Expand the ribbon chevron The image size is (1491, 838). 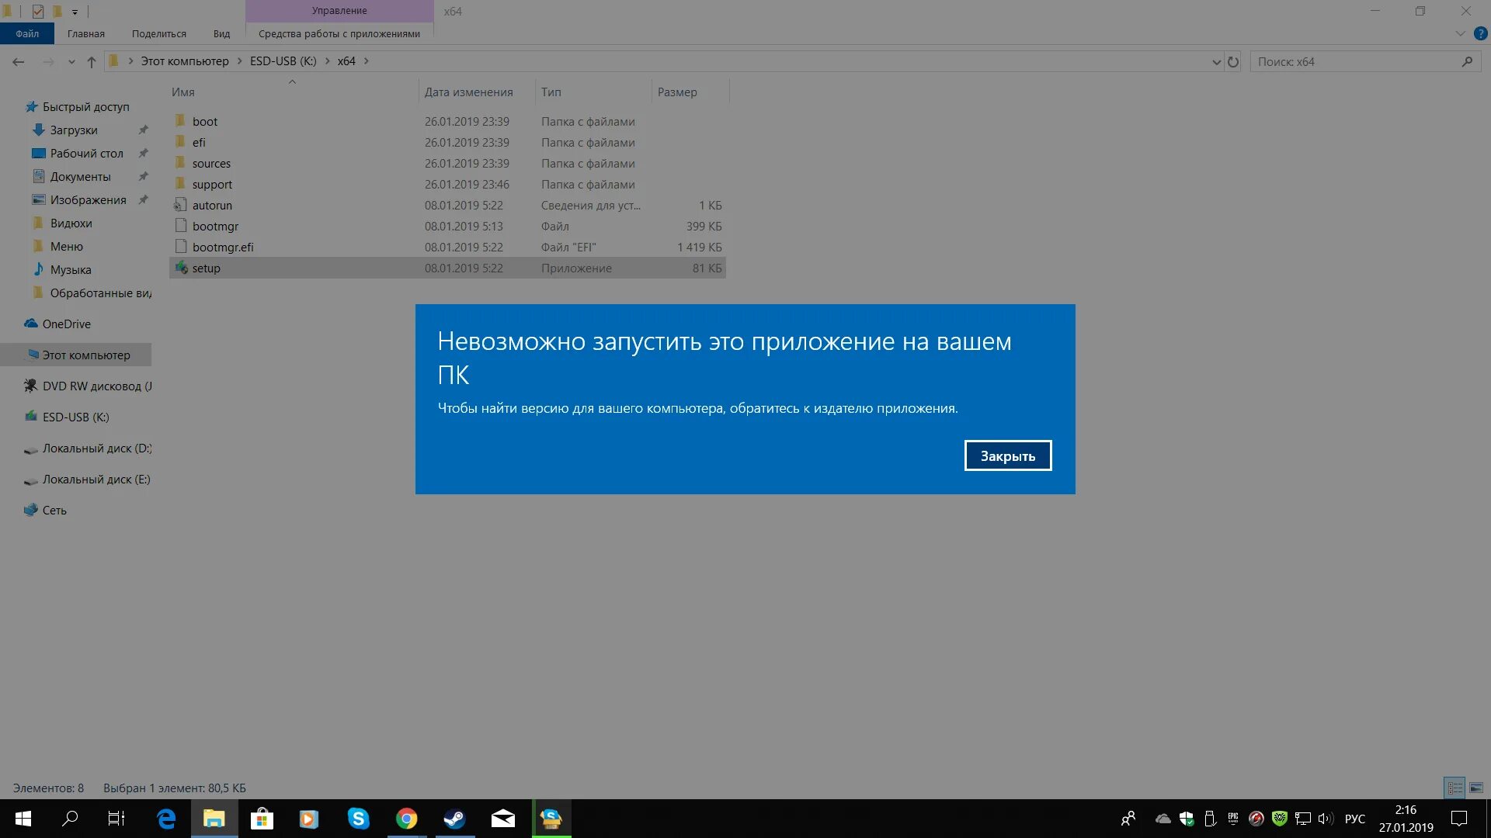click(1460, 33)
